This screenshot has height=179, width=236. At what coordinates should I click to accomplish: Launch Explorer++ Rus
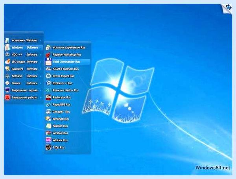[x=68, y=83]
